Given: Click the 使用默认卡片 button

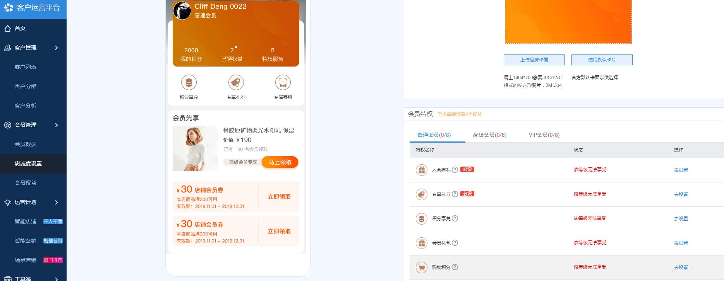Looking at the screenshot, I should coord(602,60).
